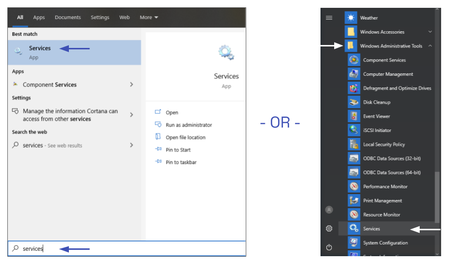Click Disk Cleanup text in the list
The height and width of the screenshot is (264, 449).
pyautogui.click(x=377, y=102)
